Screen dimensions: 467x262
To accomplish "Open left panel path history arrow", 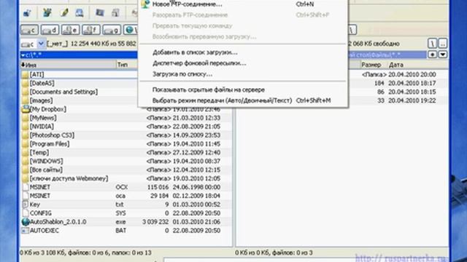I will [23, 55].
